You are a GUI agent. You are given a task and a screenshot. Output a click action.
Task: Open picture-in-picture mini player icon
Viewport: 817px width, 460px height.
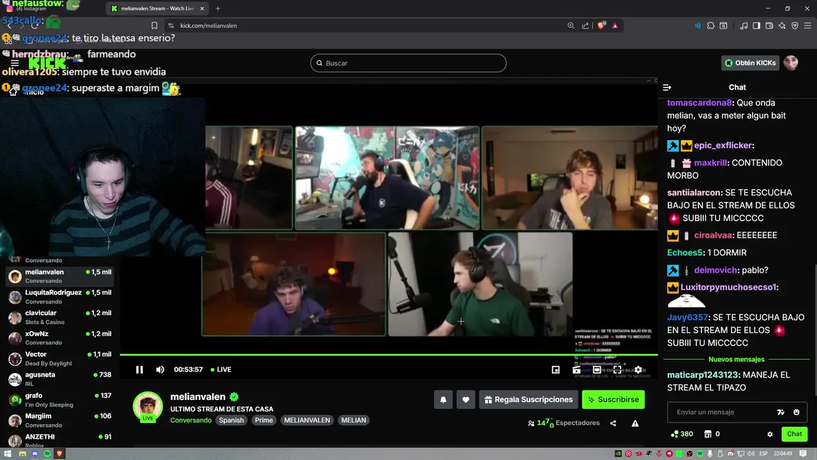tap(556, 370)
